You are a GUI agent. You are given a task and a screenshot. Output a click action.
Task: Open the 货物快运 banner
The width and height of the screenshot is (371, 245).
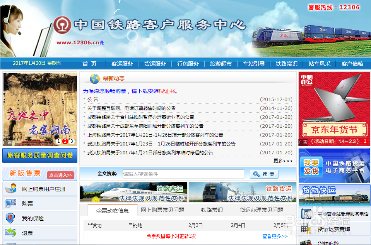click(x=334, y=196)
